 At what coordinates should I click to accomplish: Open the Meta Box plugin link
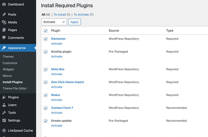[58, 69]
